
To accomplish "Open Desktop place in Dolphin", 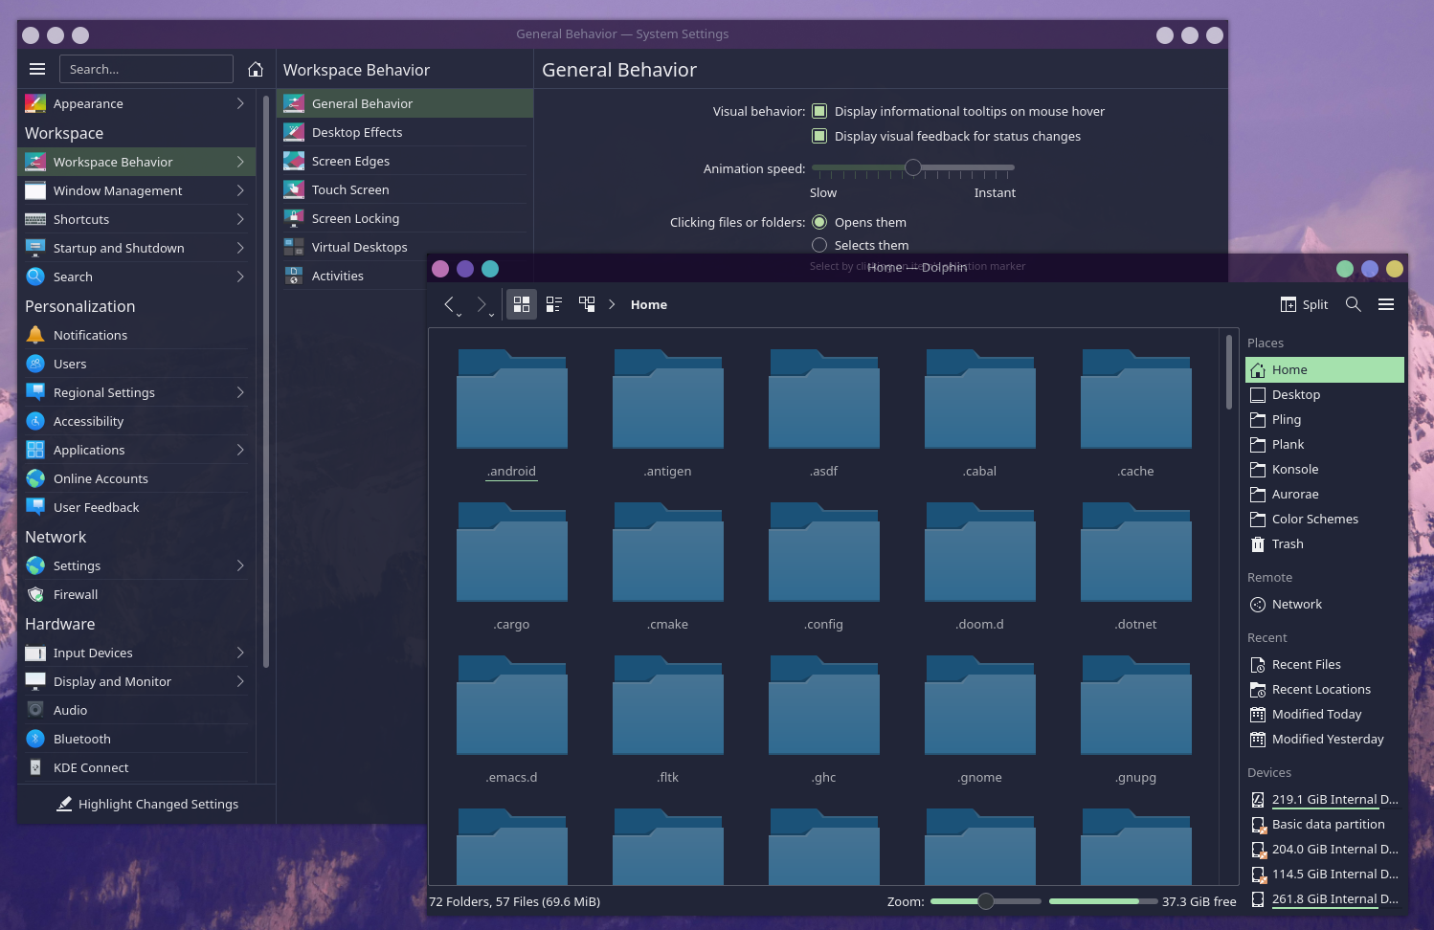I will tap(1325, 394).
